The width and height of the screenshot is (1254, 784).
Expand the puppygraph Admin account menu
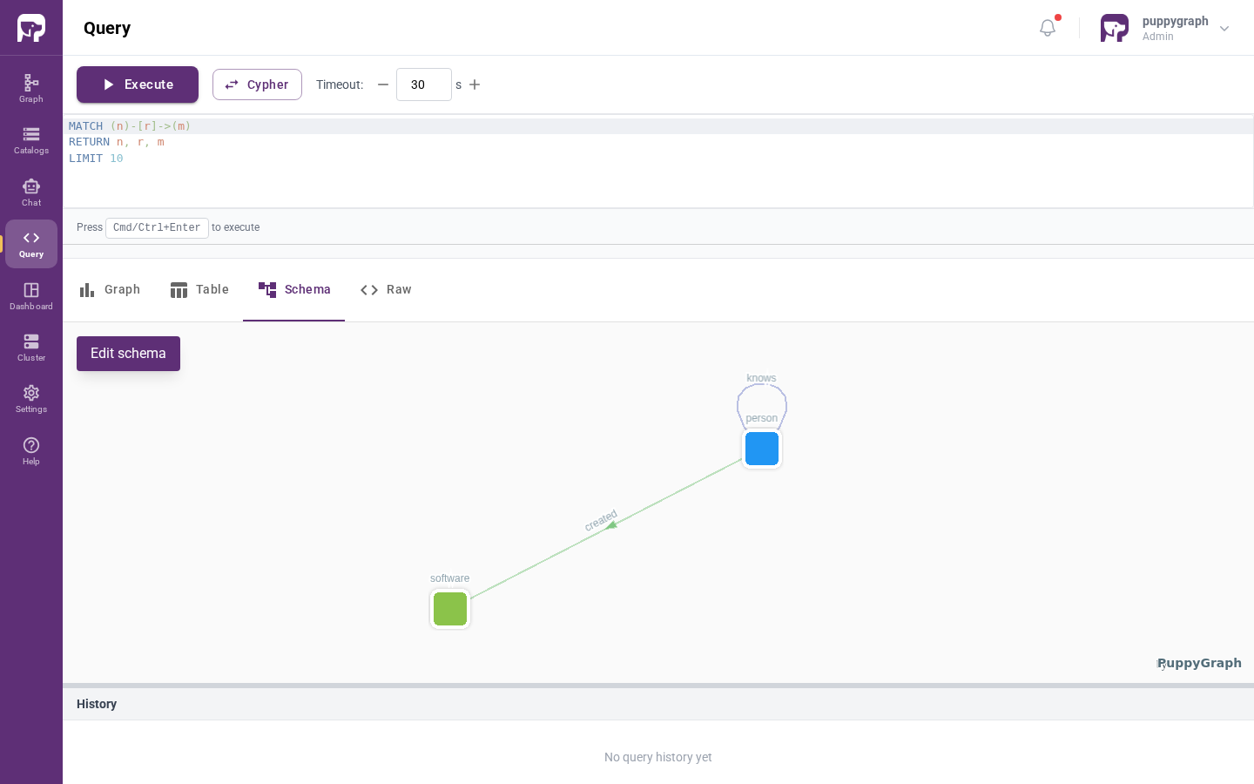tap(1224, 28)
